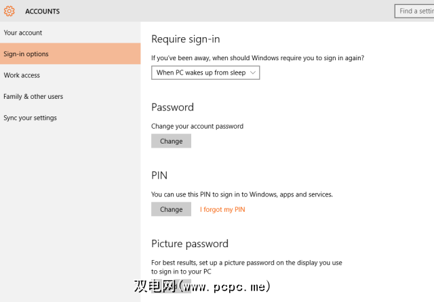The height and width of the screenshot is (302, 434).
Task: Type in the Find a setting box
Action: pos(414,11)
